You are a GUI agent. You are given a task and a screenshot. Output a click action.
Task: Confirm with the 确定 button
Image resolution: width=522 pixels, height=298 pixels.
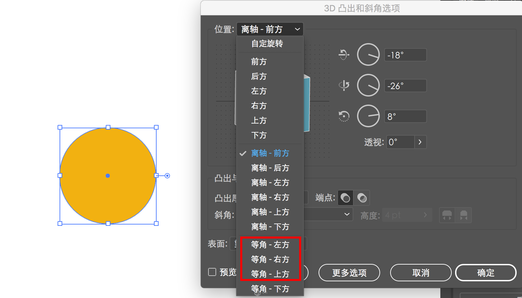(x=486, y=273)
